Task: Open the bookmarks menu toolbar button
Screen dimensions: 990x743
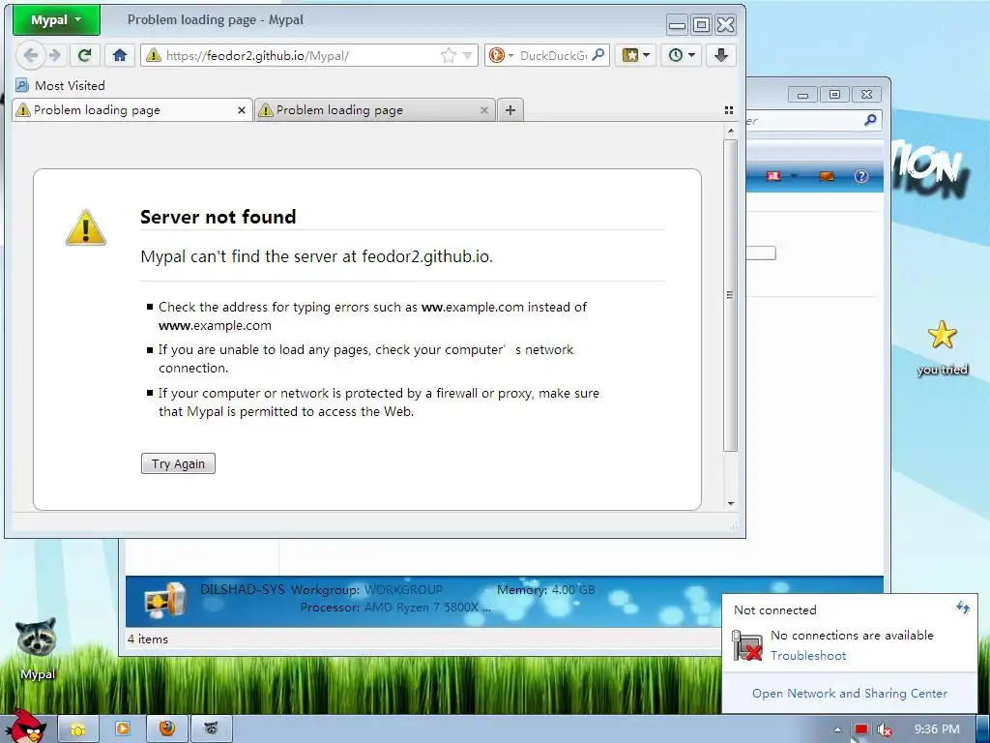Action: (x=630, y=55)
